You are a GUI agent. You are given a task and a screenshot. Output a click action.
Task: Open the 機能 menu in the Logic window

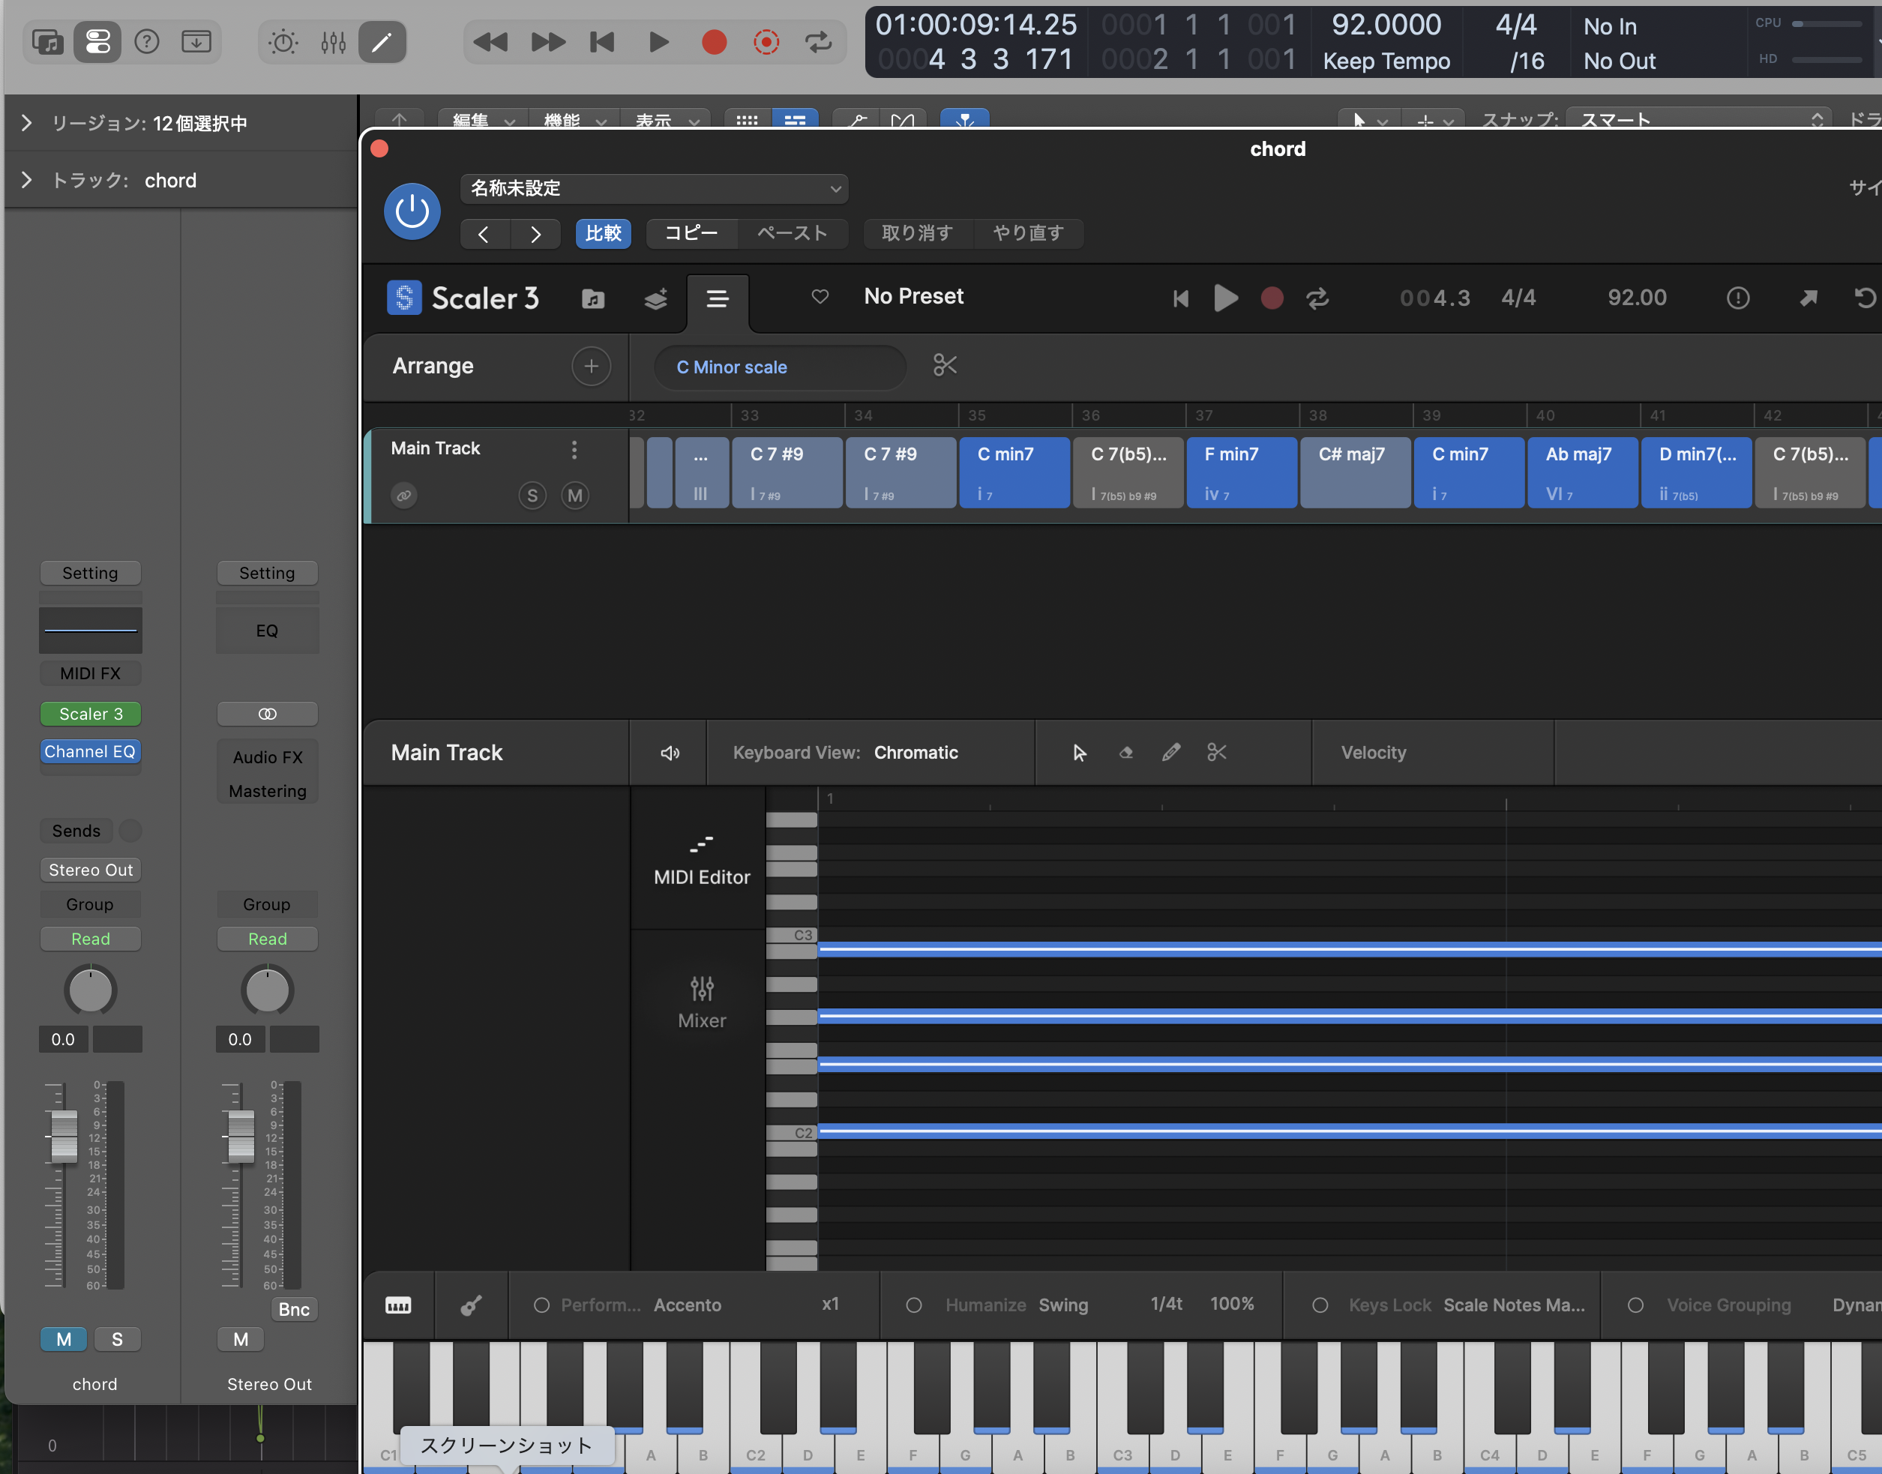(x=574, y=119)
